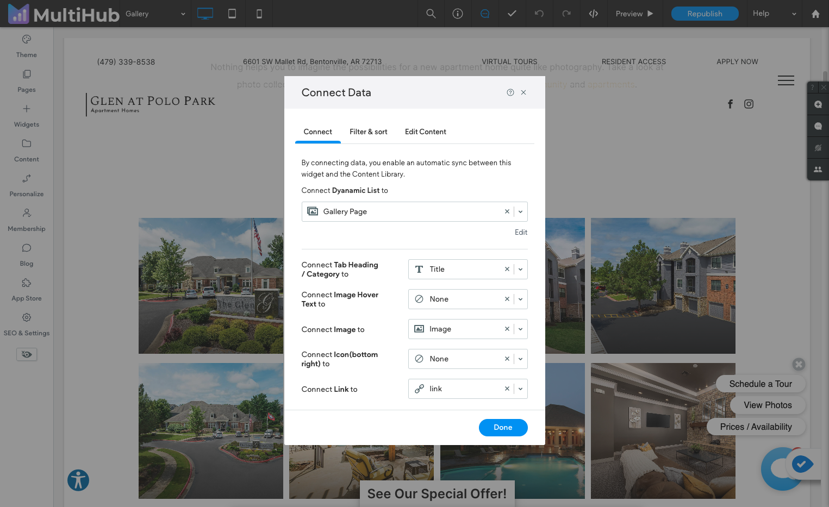Screen dimensions: 829x507
Task: Open the Content panel
Action: pyautogui.click(x=26, y=151)
